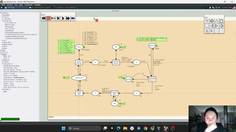The height and width of the screenshot is (132, 236).
Task: Click the Receive Packet transition
Action: coord(152,79)
